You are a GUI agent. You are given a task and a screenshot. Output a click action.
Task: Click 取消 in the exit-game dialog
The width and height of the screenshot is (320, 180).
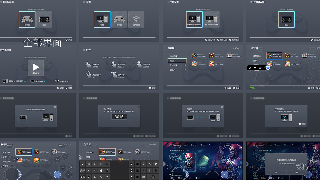pos(276,172)
